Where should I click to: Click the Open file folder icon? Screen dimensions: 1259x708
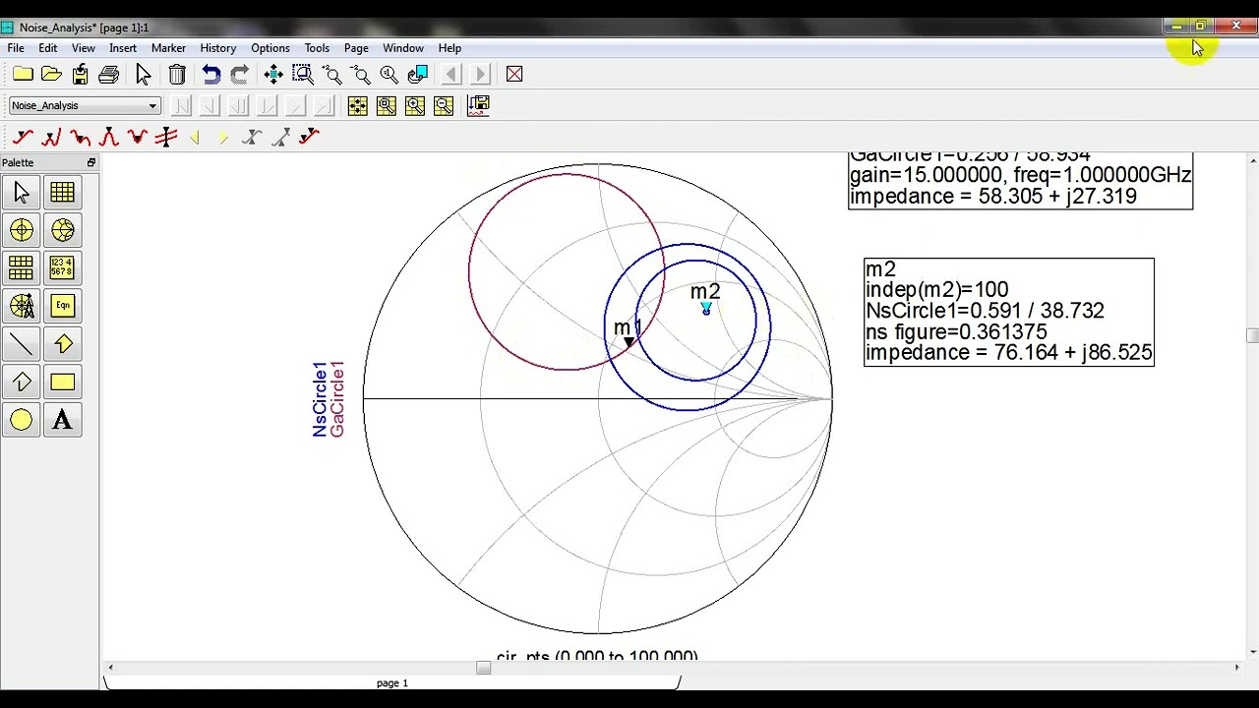[51, 75]
